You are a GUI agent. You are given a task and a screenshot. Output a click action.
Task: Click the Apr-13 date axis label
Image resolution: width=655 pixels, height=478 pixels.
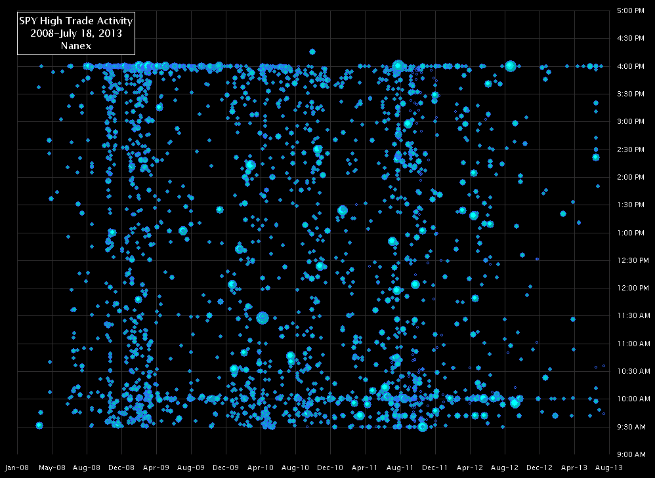(574, 468)
